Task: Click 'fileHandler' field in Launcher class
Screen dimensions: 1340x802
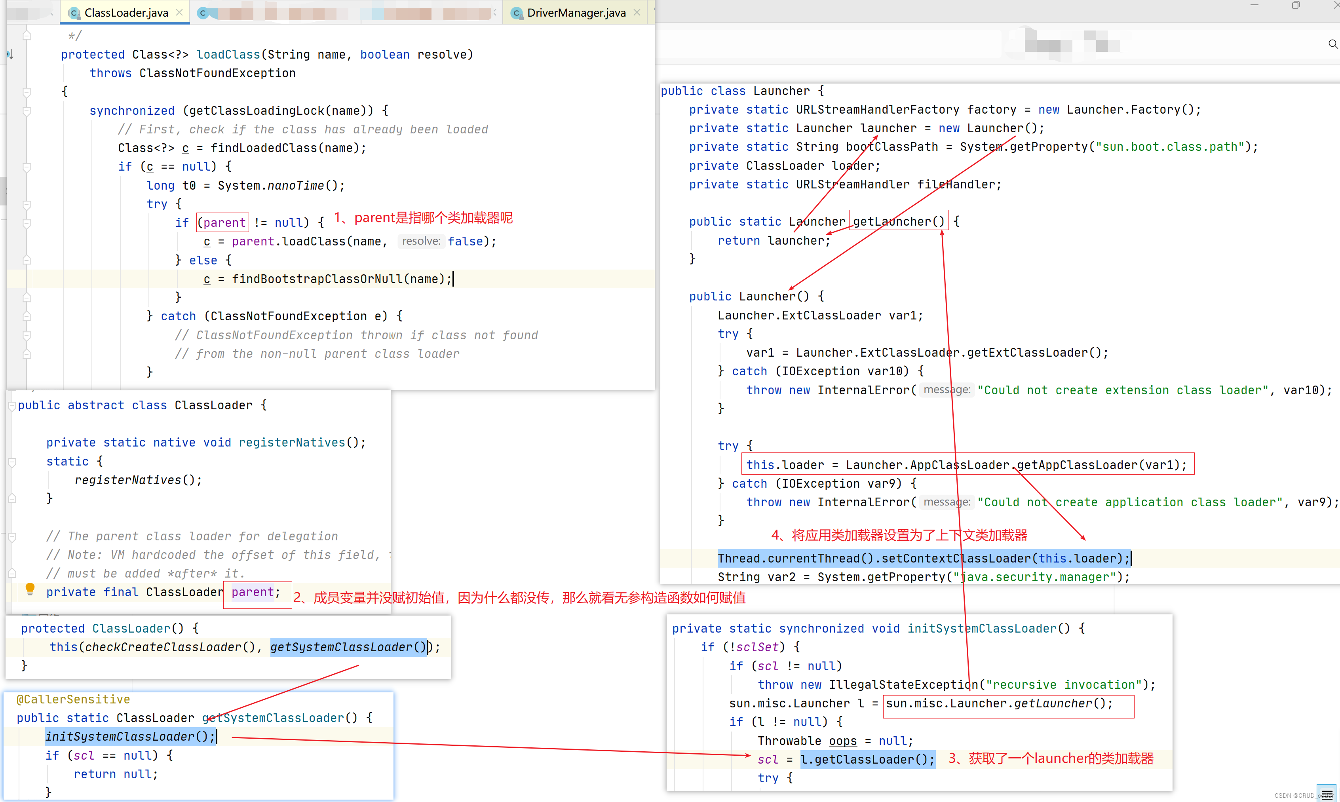Action: tap(956, 184)
